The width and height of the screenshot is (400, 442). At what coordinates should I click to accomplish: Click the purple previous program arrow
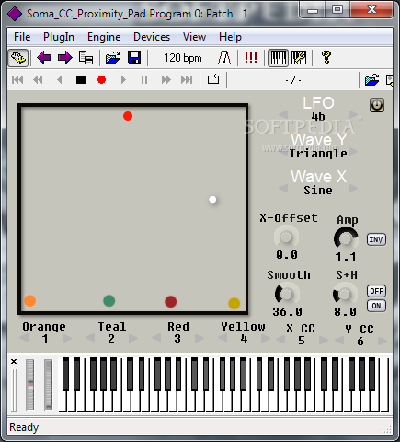[44, 58]
